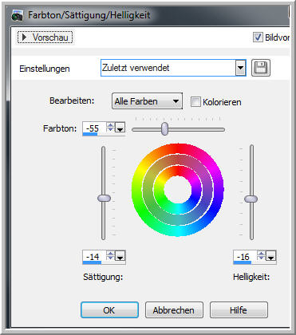Click the vertical Helligkeit slider handle
The height and width of the screenshot is (335, 296).
pyautogui.click(x=251, y=199)
